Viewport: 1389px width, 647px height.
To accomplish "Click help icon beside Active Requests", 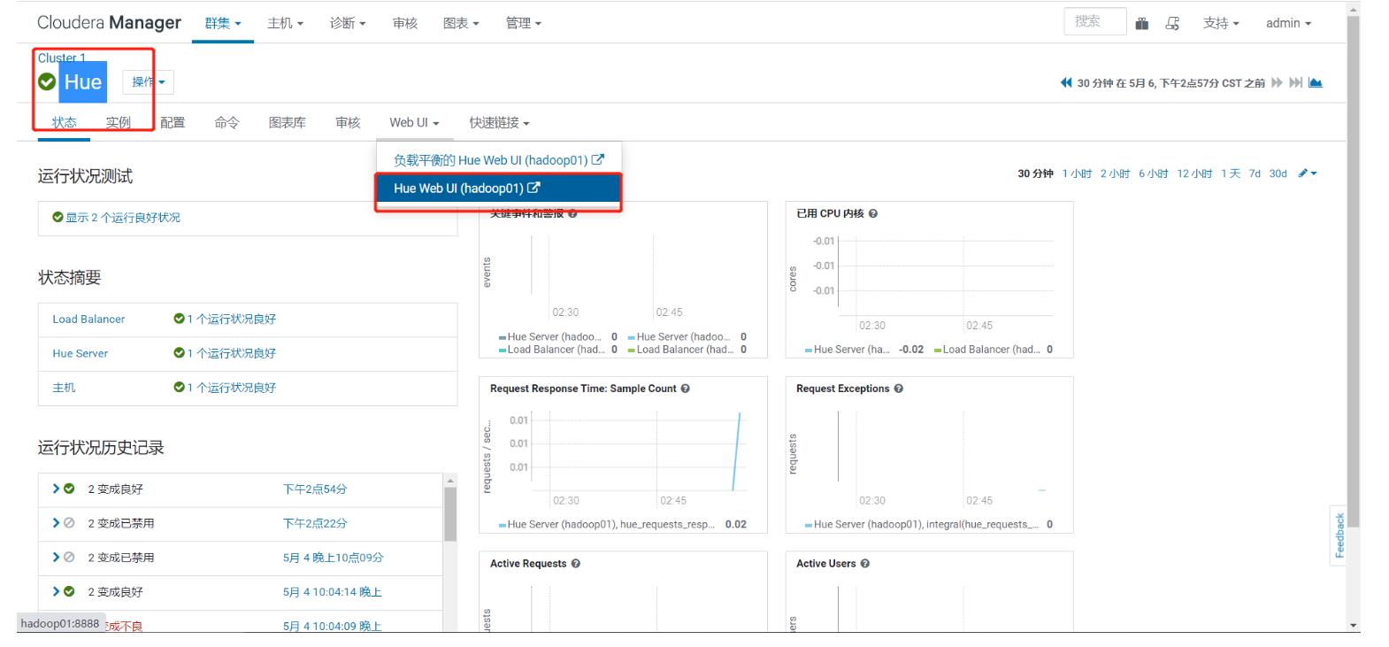I will [x=576, y=564].
